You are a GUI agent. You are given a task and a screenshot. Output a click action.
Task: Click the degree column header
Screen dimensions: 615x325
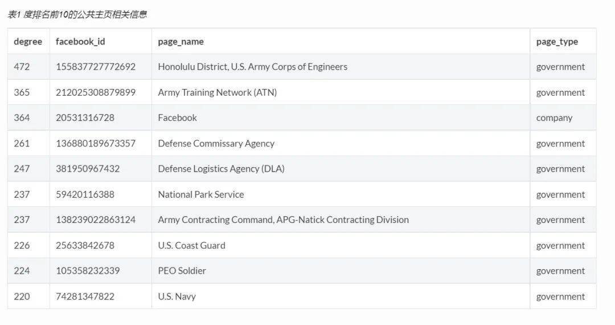point(28,42)
